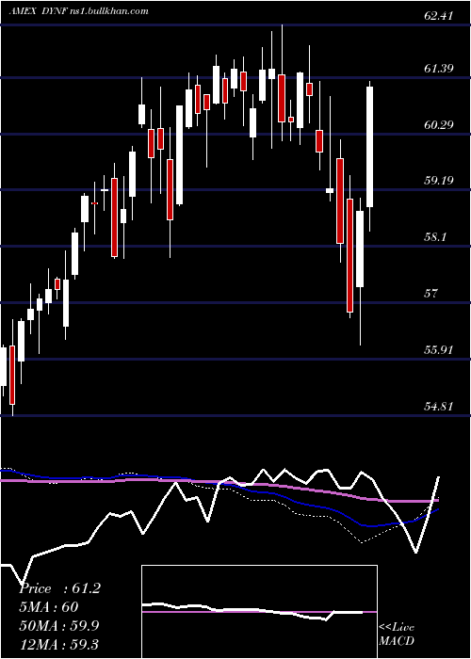Click the 61.39 price axis label
471x659 pixels.
coord(439,68)
